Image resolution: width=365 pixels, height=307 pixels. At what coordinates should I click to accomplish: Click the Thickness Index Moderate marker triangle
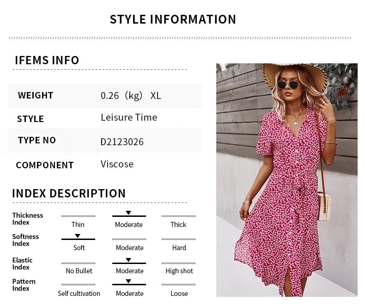click(128, 213)
